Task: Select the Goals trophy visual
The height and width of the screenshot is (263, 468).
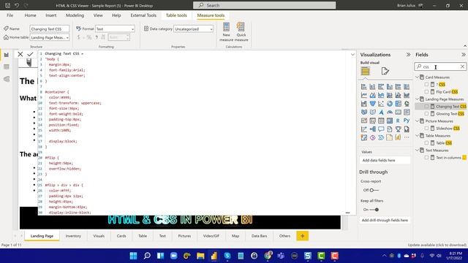Action: [x=398, y=129]
